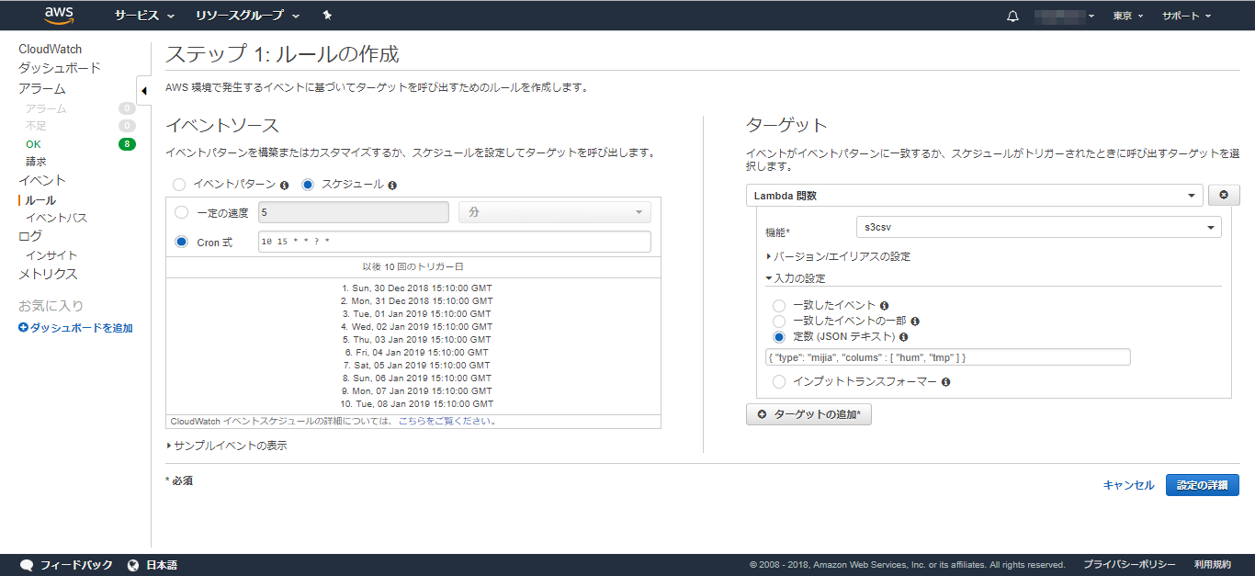Image resolution: width=1255 pixels, height=576 pixels.
Task: Open the notifications bell icon
Action: [1012, 15]
